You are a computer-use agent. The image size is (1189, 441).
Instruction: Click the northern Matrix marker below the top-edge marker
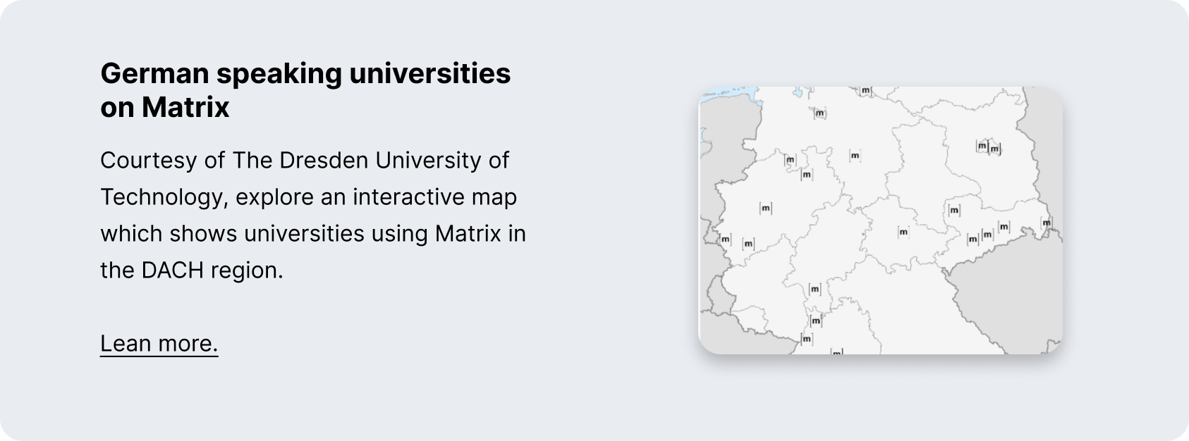coord(819,113)
